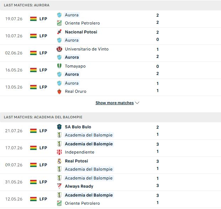Open the Aurora vs Oriente Petrolero match
The height and width of the screenshot is (209, 221).
pyautogui.click(x=110, y=19)
